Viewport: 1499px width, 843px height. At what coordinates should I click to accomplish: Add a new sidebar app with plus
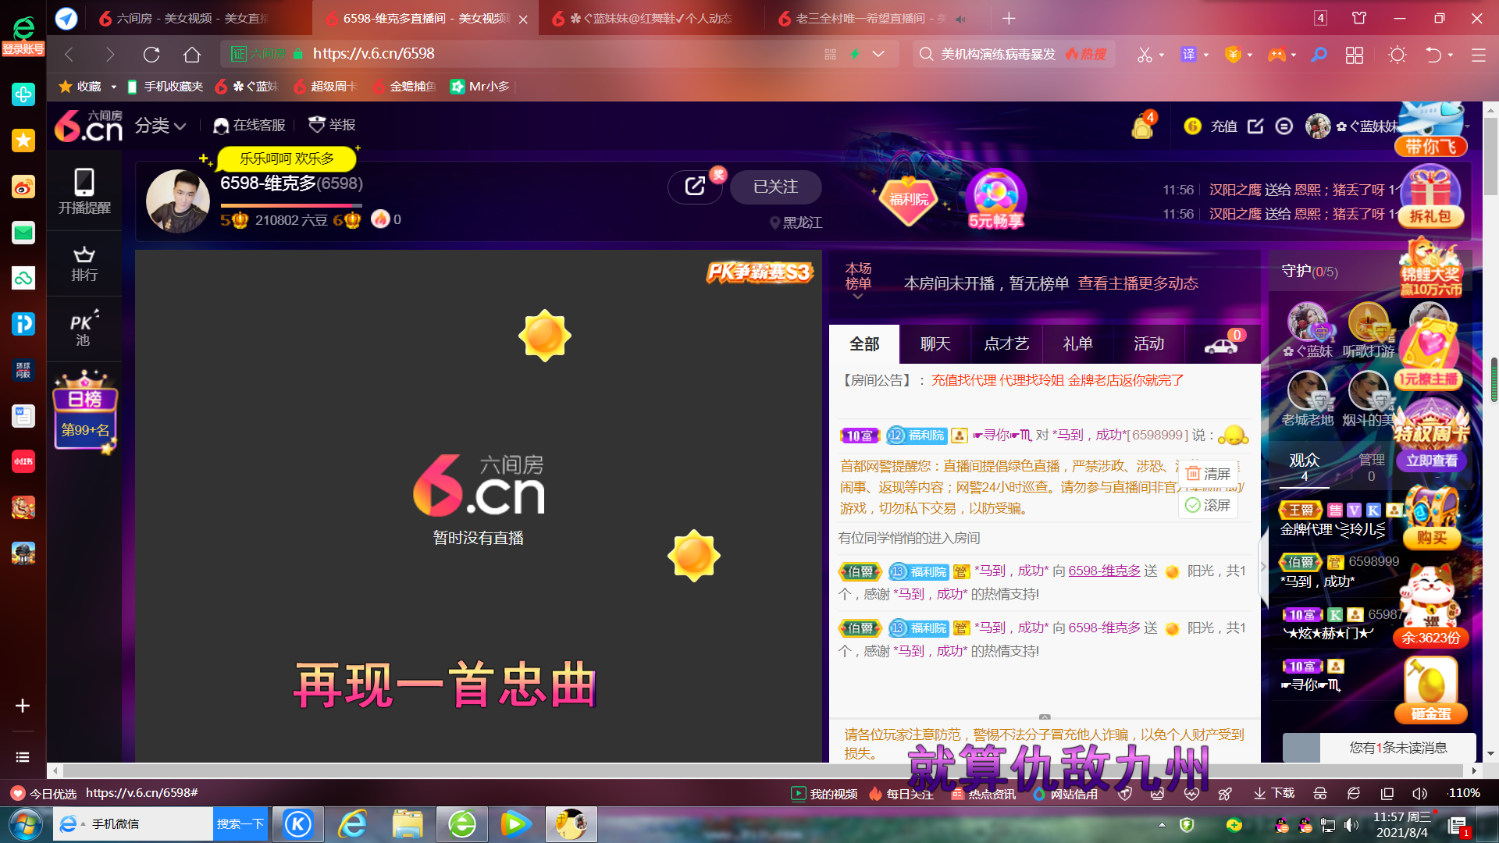pos(23,706)
